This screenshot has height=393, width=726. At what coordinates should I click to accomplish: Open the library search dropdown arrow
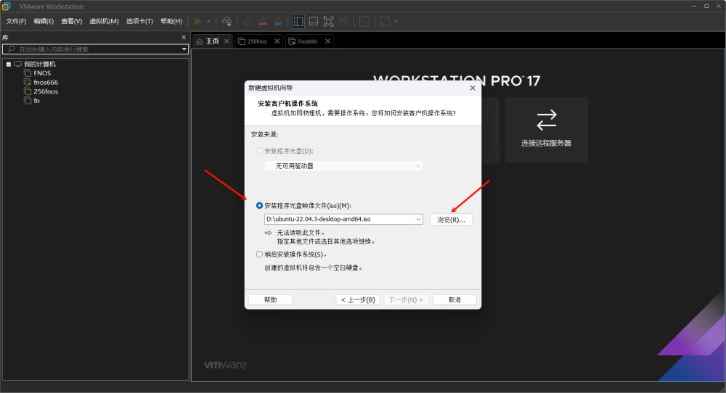click(x=184, y=49)
